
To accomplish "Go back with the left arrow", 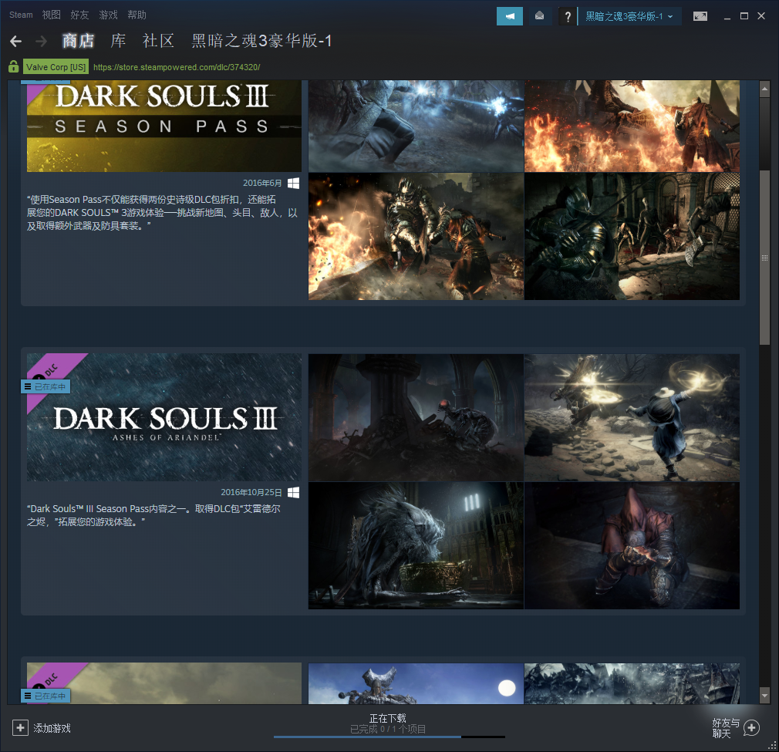I will tap(15, 41).
